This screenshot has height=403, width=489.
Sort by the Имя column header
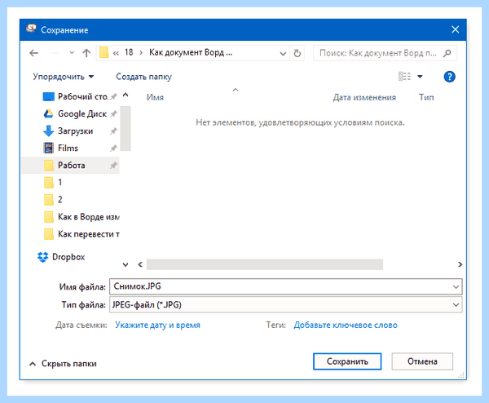(x=155, y=97)
